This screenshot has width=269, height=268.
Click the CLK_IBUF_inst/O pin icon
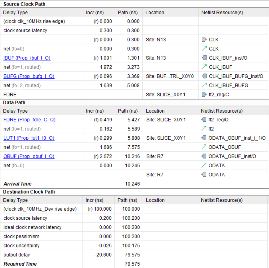(204, 58)
